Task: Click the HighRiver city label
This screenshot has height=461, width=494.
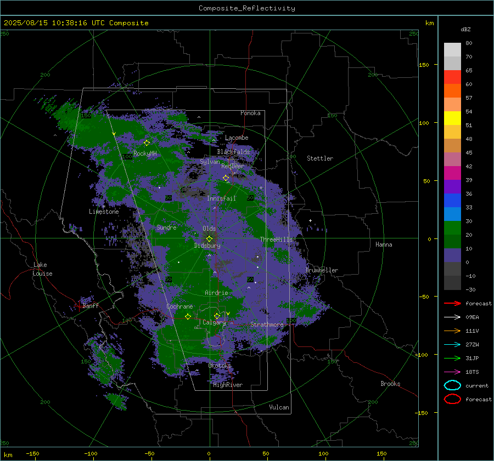Action: pos(228,385)
